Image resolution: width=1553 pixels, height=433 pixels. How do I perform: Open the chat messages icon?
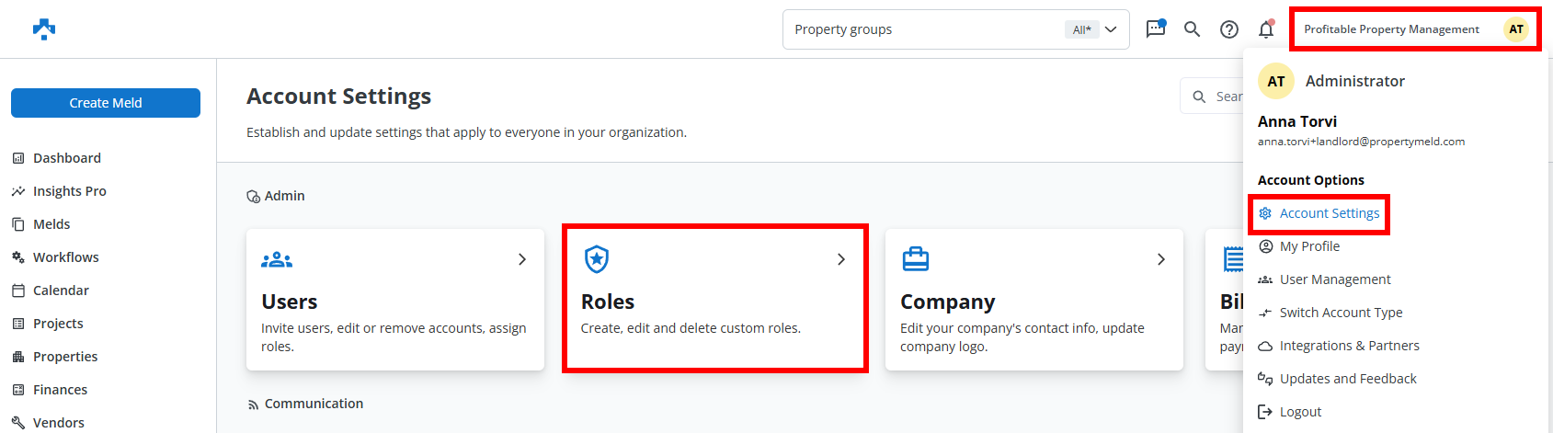tap(1156, 29)
